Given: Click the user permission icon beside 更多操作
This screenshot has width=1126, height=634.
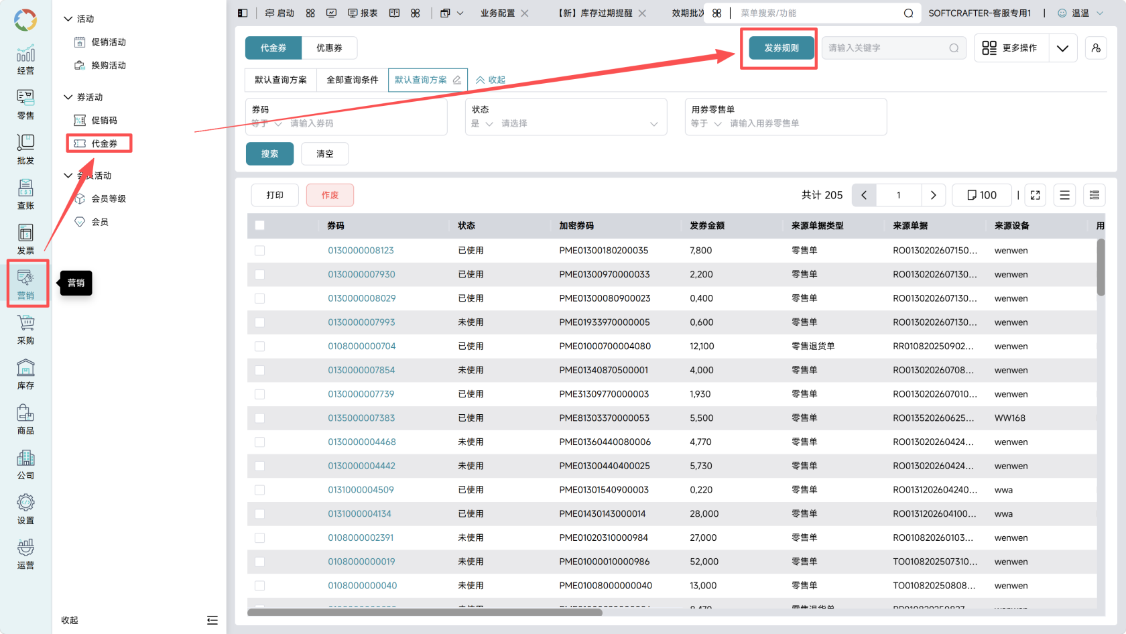Looking at the screenshot, I should (1096, 48).
